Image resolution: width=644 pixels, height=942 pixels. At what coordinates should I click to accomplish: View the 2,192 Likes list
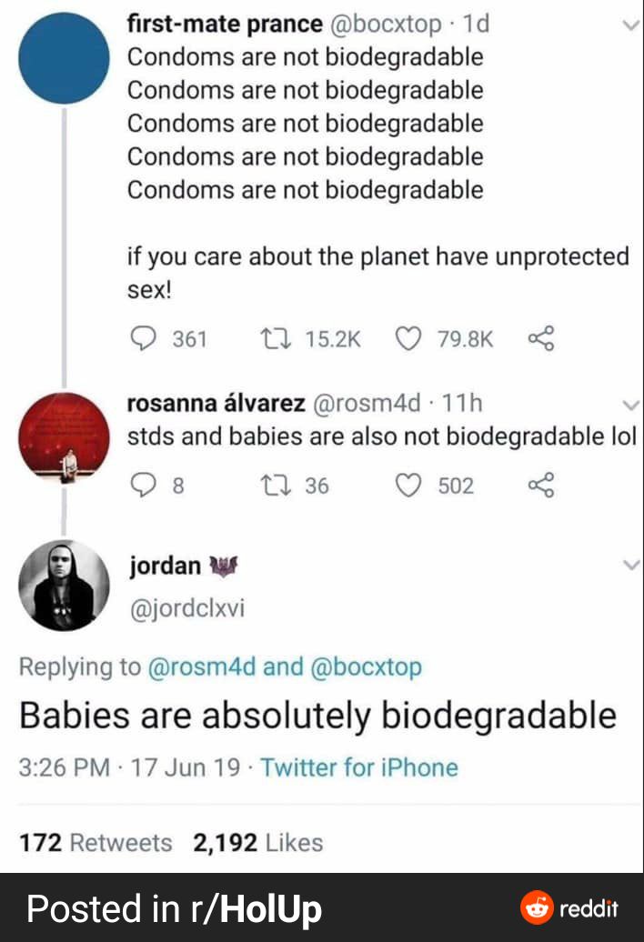[257, 843]
